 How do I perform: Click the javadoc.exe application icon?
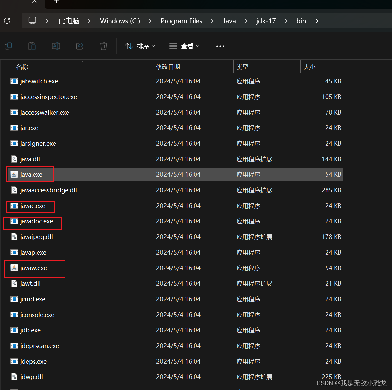point(14,221)
